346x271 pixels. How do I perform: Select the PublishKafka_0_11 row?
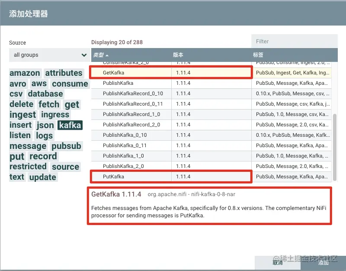click(211, 145)
